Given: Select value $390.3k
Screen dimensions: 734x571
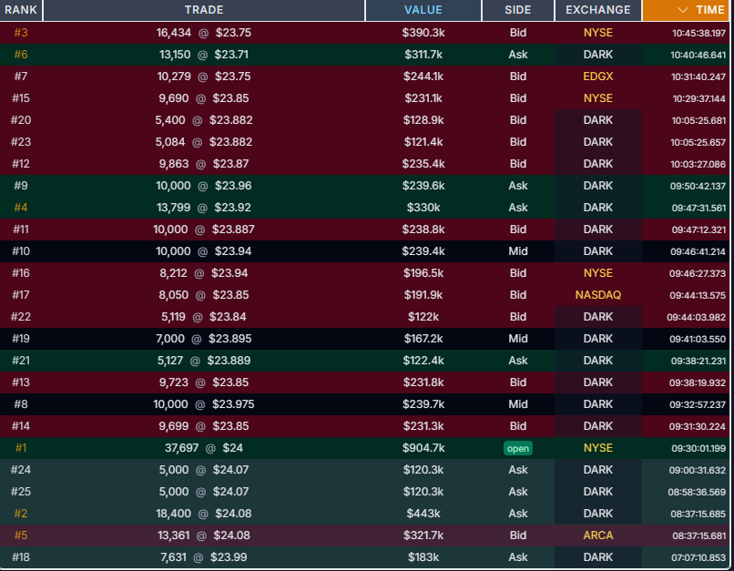Looking at the screenshot, I should [423, 33].
